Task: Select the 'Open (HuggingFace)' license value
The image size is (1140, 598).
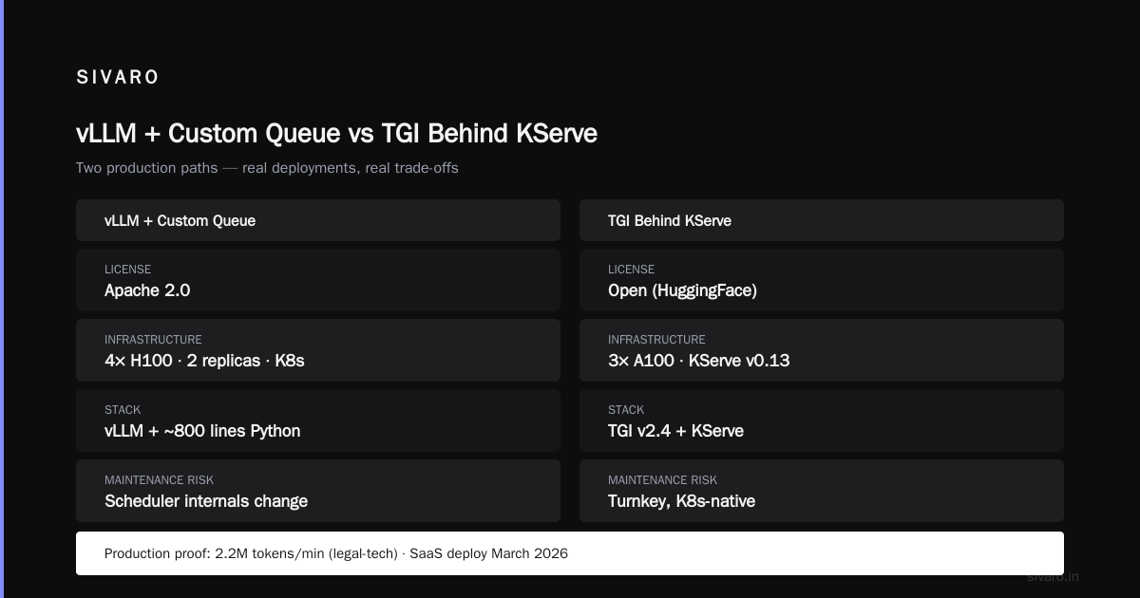Action: coord(682,290)
